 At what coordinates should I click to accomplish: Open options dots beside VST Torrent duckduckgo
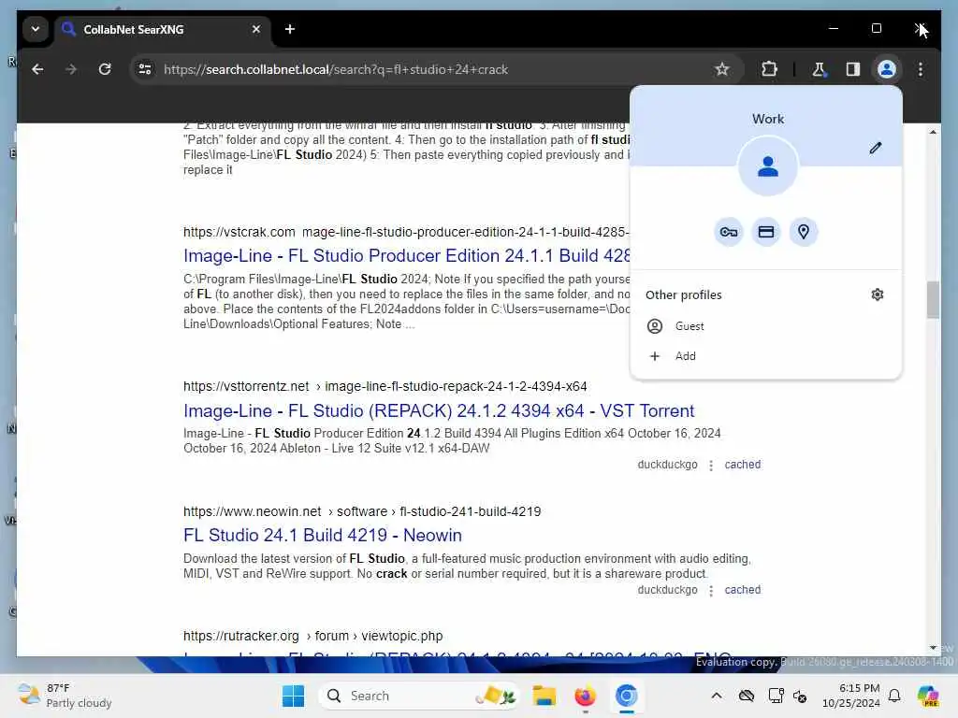tap(711, 466)
